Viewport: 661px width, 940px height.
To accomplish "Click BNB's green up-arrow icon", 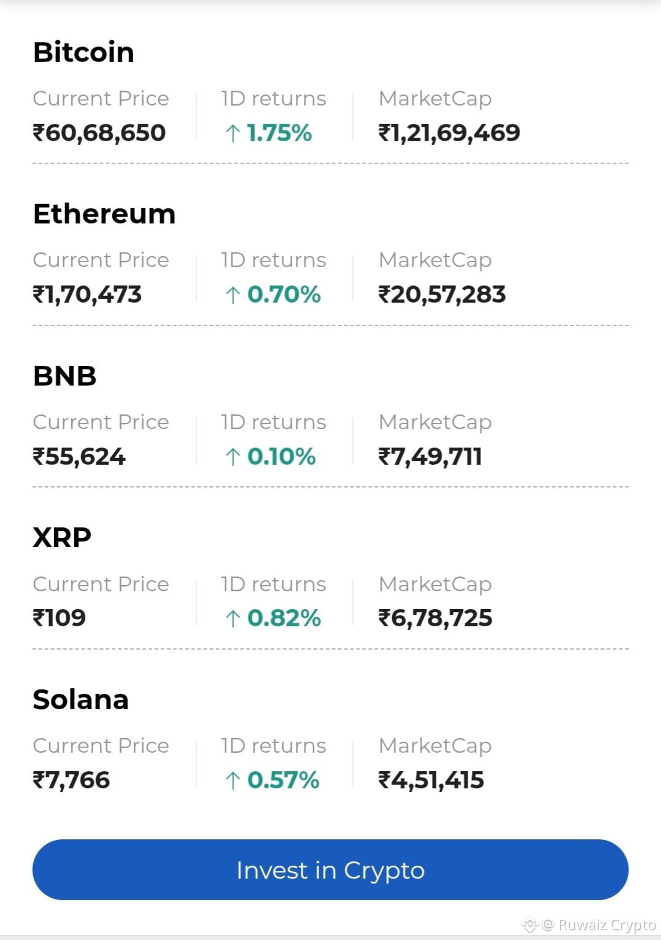I will [x=233, y=457].
